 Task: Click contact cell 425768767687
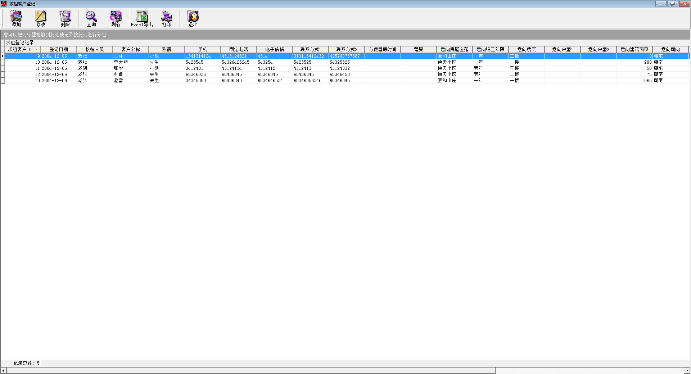[347, 56]
